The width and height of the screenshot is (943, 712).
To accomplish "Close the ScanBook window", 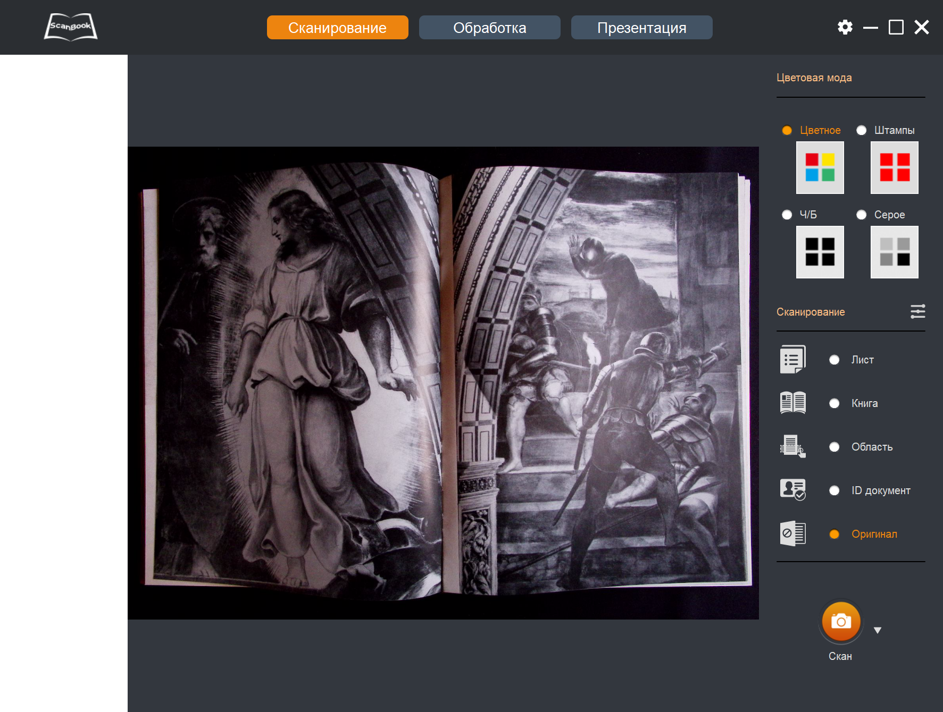I will (x=922, y=27).
